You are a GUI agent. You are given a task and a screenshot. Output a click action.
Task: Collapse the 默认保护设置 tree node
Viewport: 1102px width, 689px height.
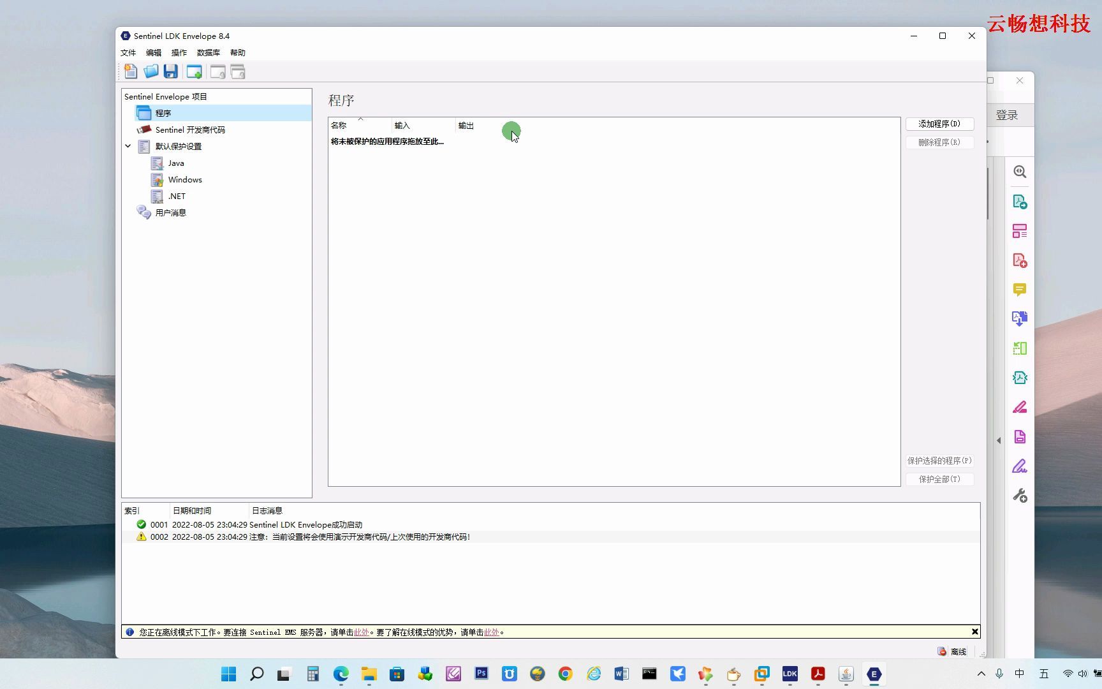coord(128,146)
